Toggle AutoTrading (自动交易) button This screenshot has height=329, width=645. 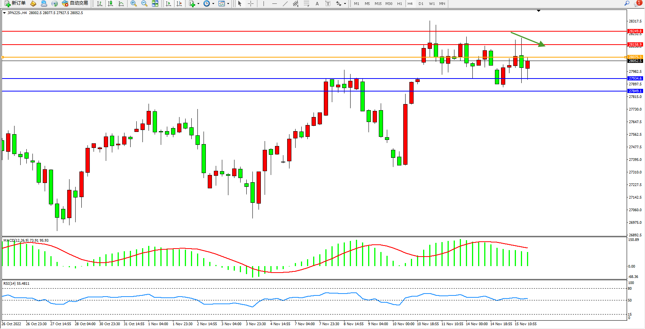click(75, 3)
